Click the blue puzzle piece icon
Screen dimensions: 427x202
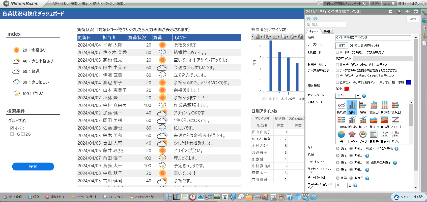(314, 197)
